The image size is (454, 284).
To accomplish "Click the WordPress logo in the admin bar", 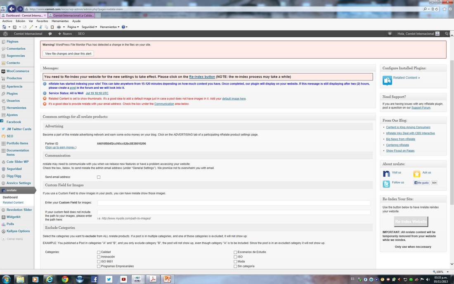I will (x=5, y=34).
